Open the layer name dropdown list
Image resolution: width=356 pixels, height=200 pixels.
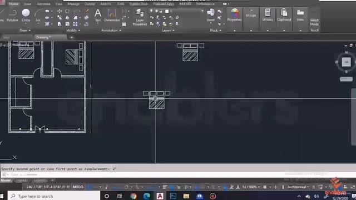click(x=202, y=11)
